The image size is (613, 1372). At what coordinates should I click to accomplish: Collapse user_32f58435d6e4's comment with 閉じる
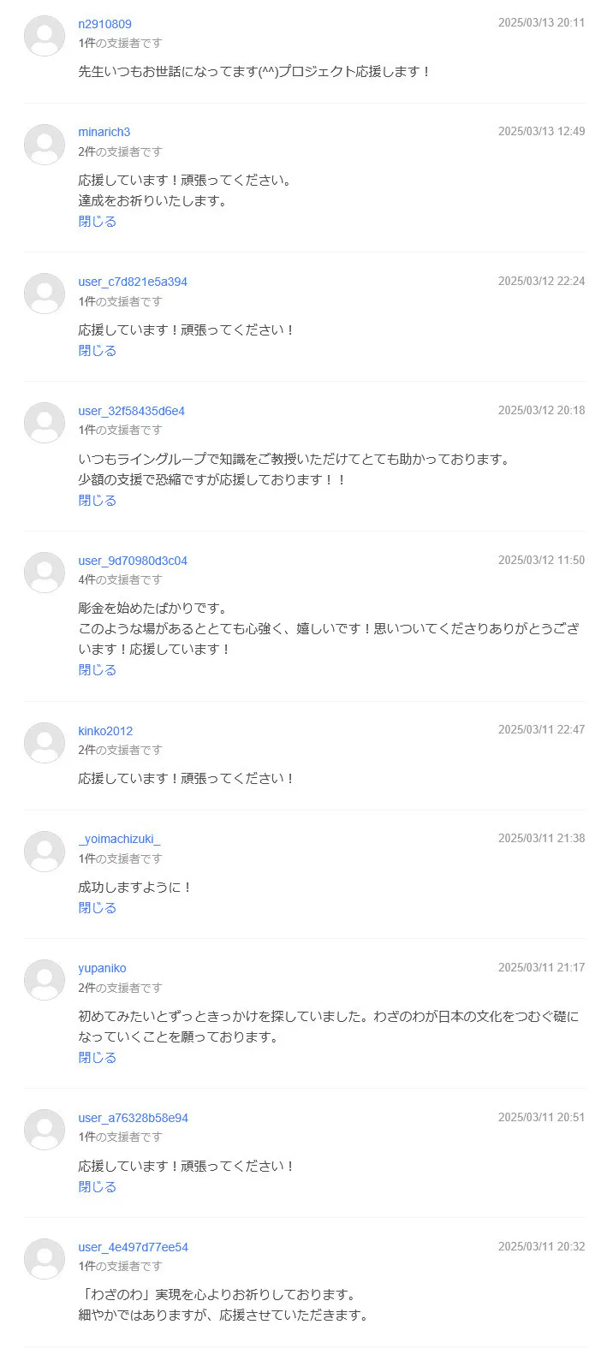coord(97,501)
